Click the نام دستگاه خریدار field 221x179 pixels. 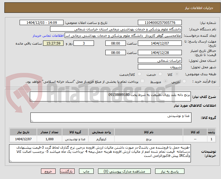pos(116,29)
